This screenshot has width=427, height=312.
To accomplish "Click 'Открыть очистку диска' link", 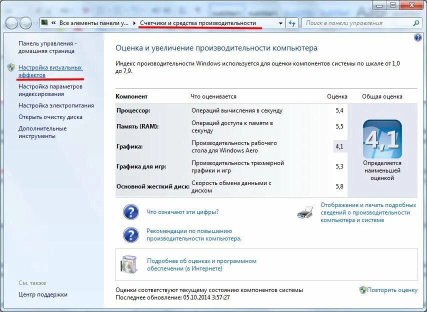I will click(50, 117).
